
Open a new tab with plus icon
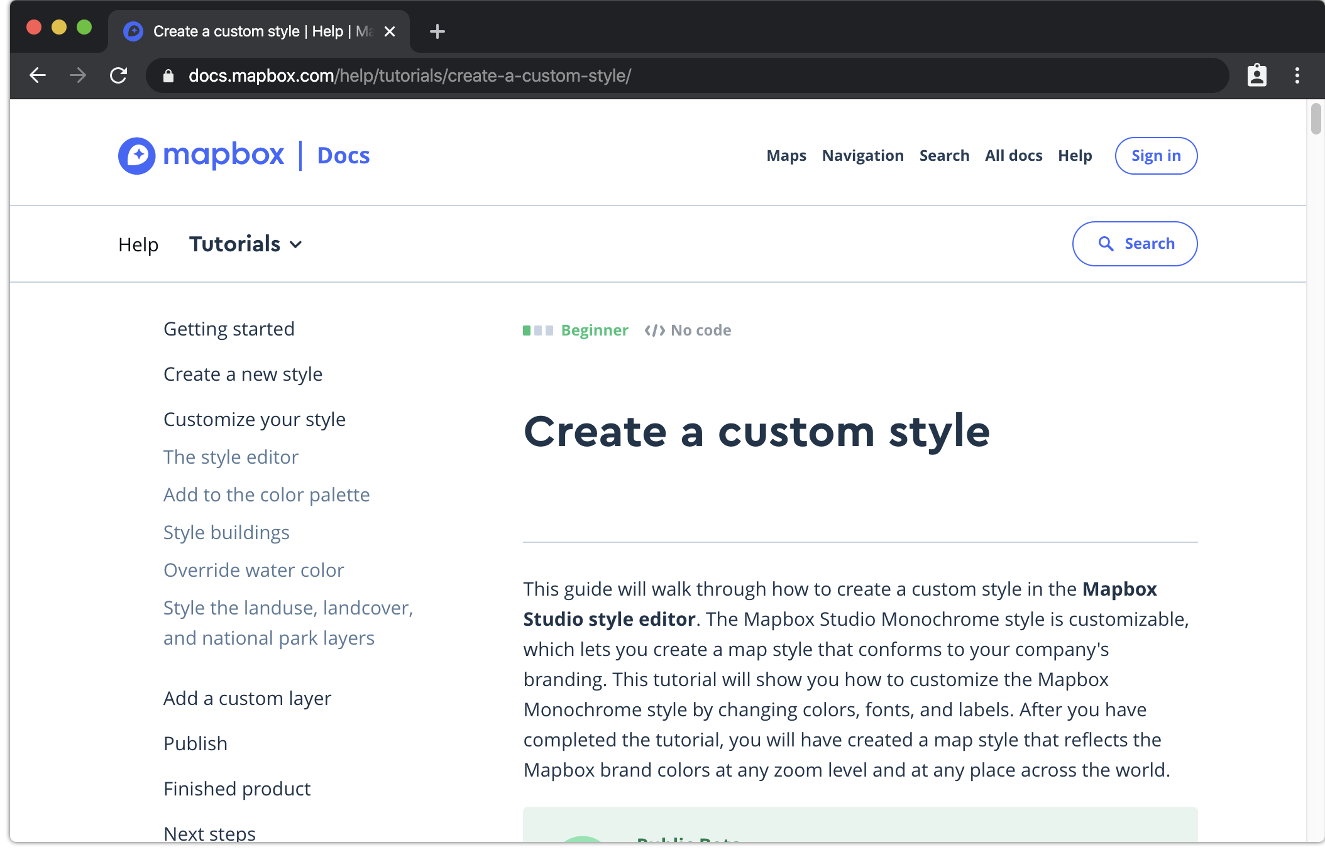point(437,31)
